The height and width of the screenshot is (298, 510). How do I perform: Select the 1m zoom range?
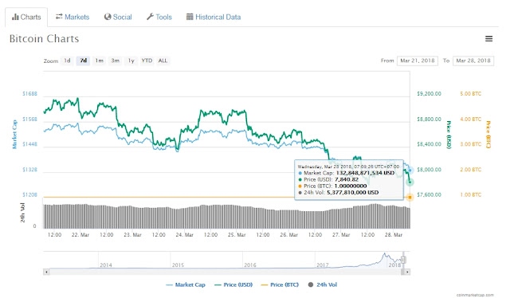tap(99, 61)
